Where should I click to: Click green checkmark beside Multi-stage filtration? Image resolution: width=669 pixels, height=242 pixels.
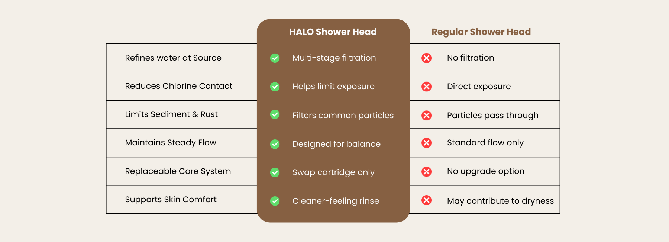pyautogui.click(x=275, y=58)
